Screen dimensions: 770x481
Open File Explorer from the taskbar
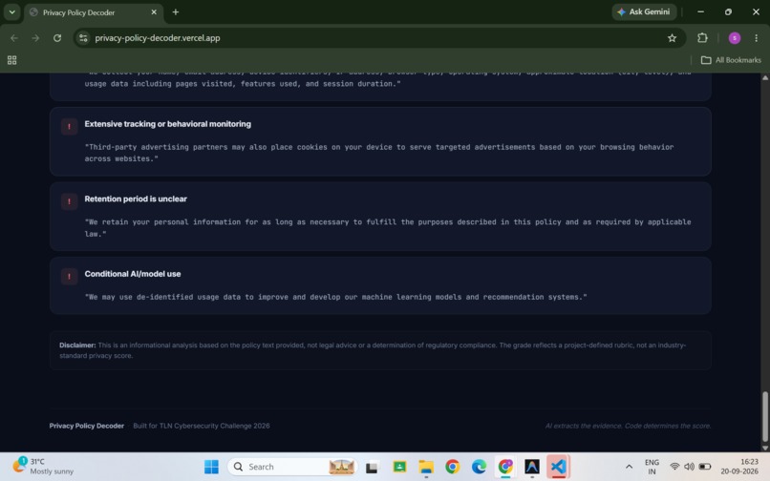[426, 467]
